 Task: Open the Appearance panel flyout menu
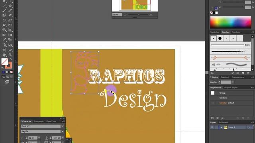253,87
